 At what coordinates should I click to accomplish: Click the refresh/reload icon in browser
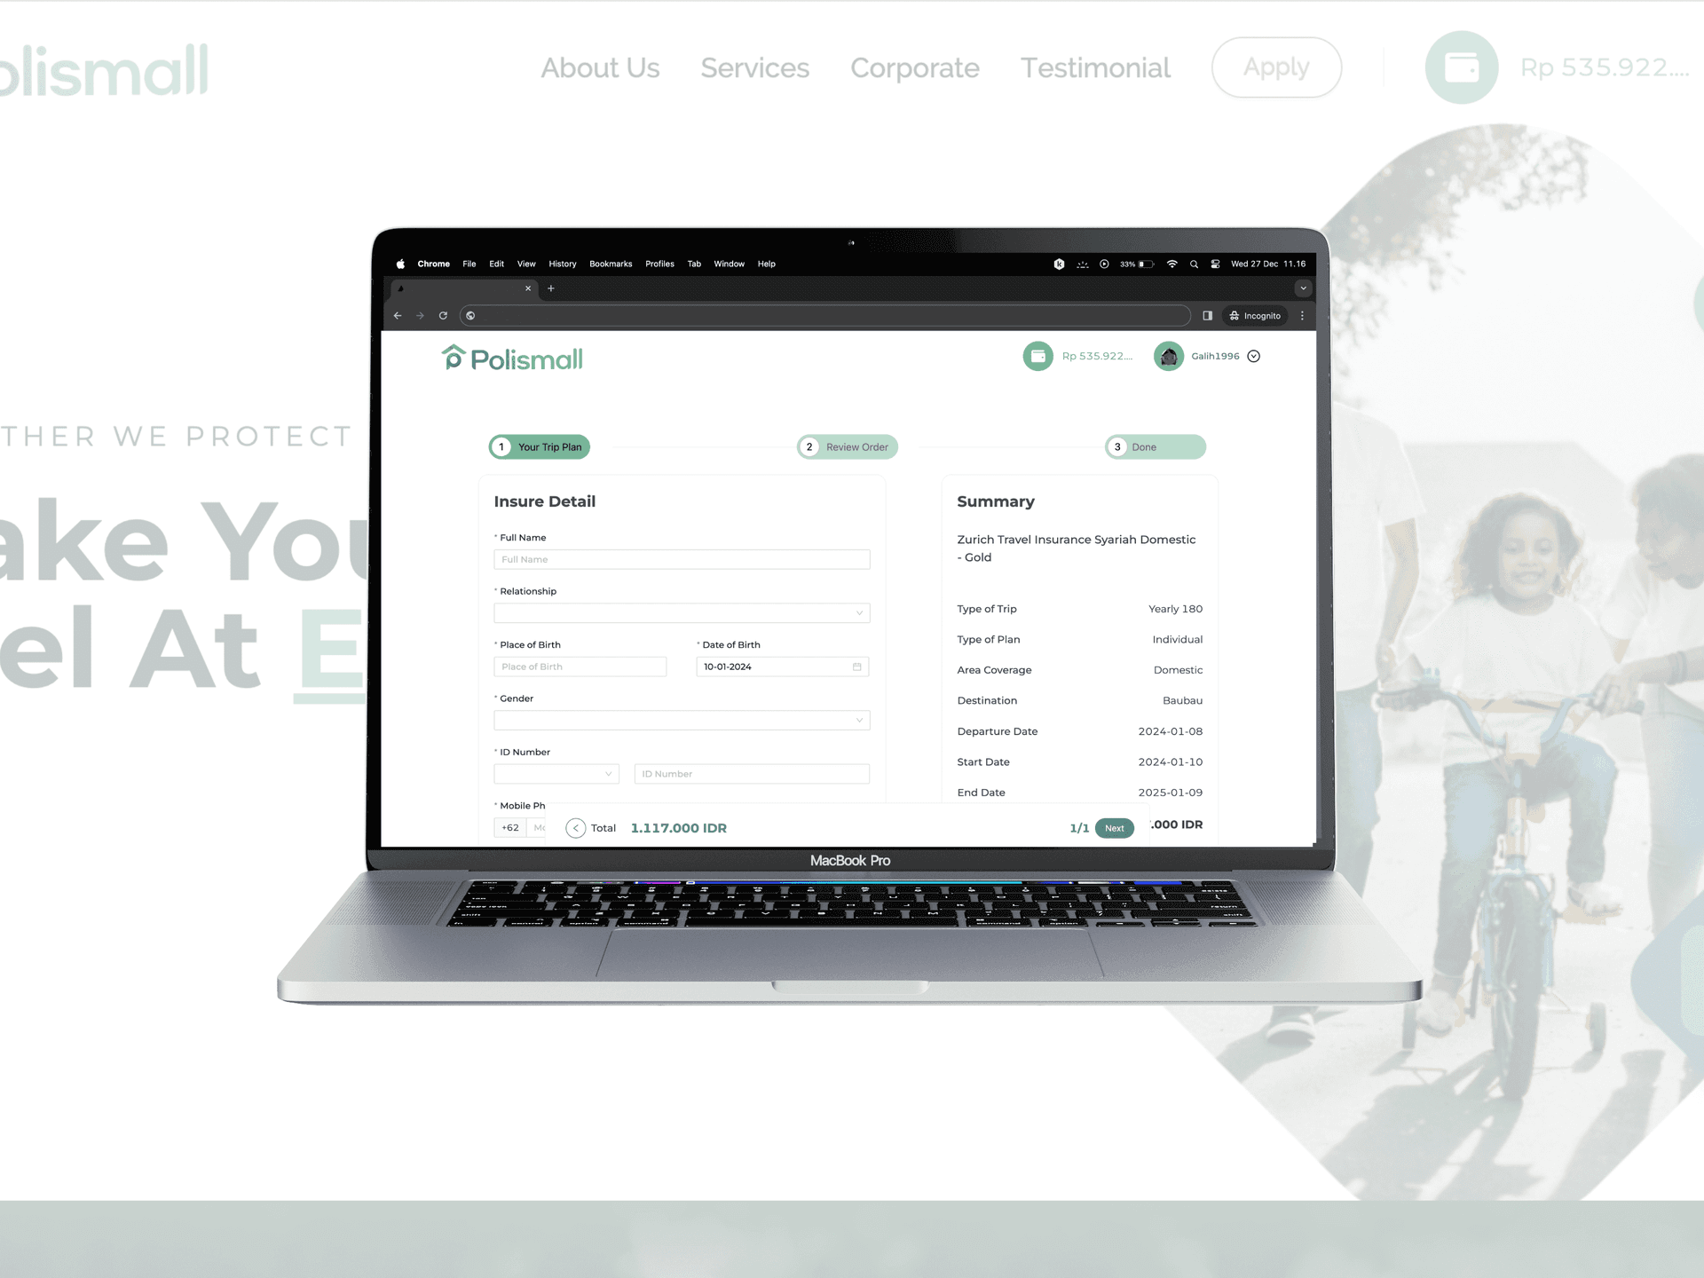click(x=444, y=315)
